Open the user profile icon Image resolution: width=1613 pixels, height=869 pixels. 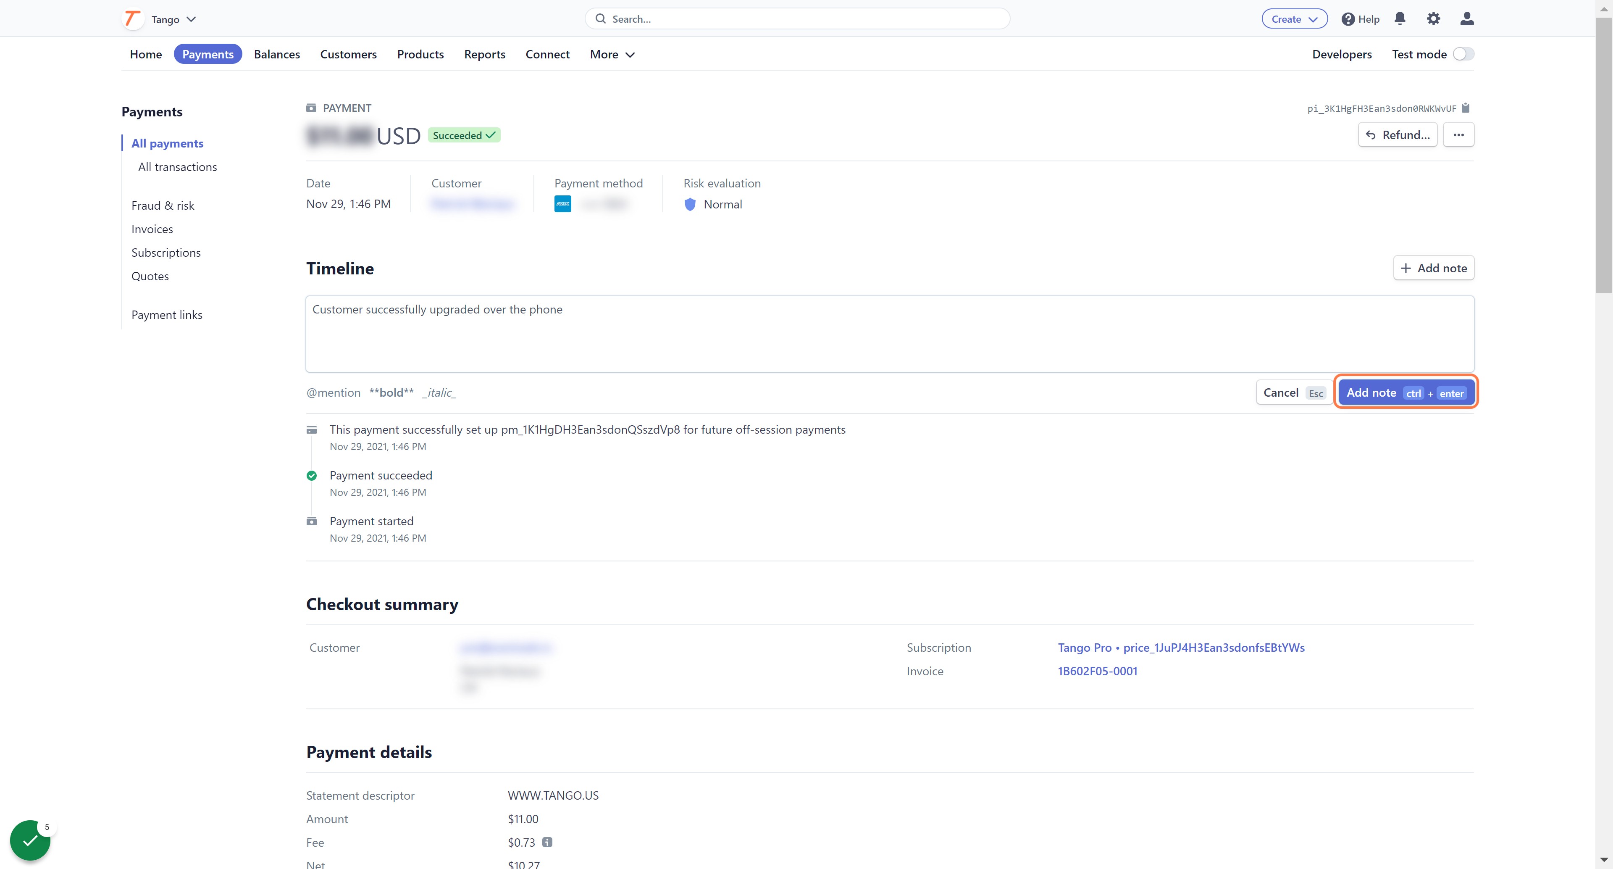pos(1466,19)
